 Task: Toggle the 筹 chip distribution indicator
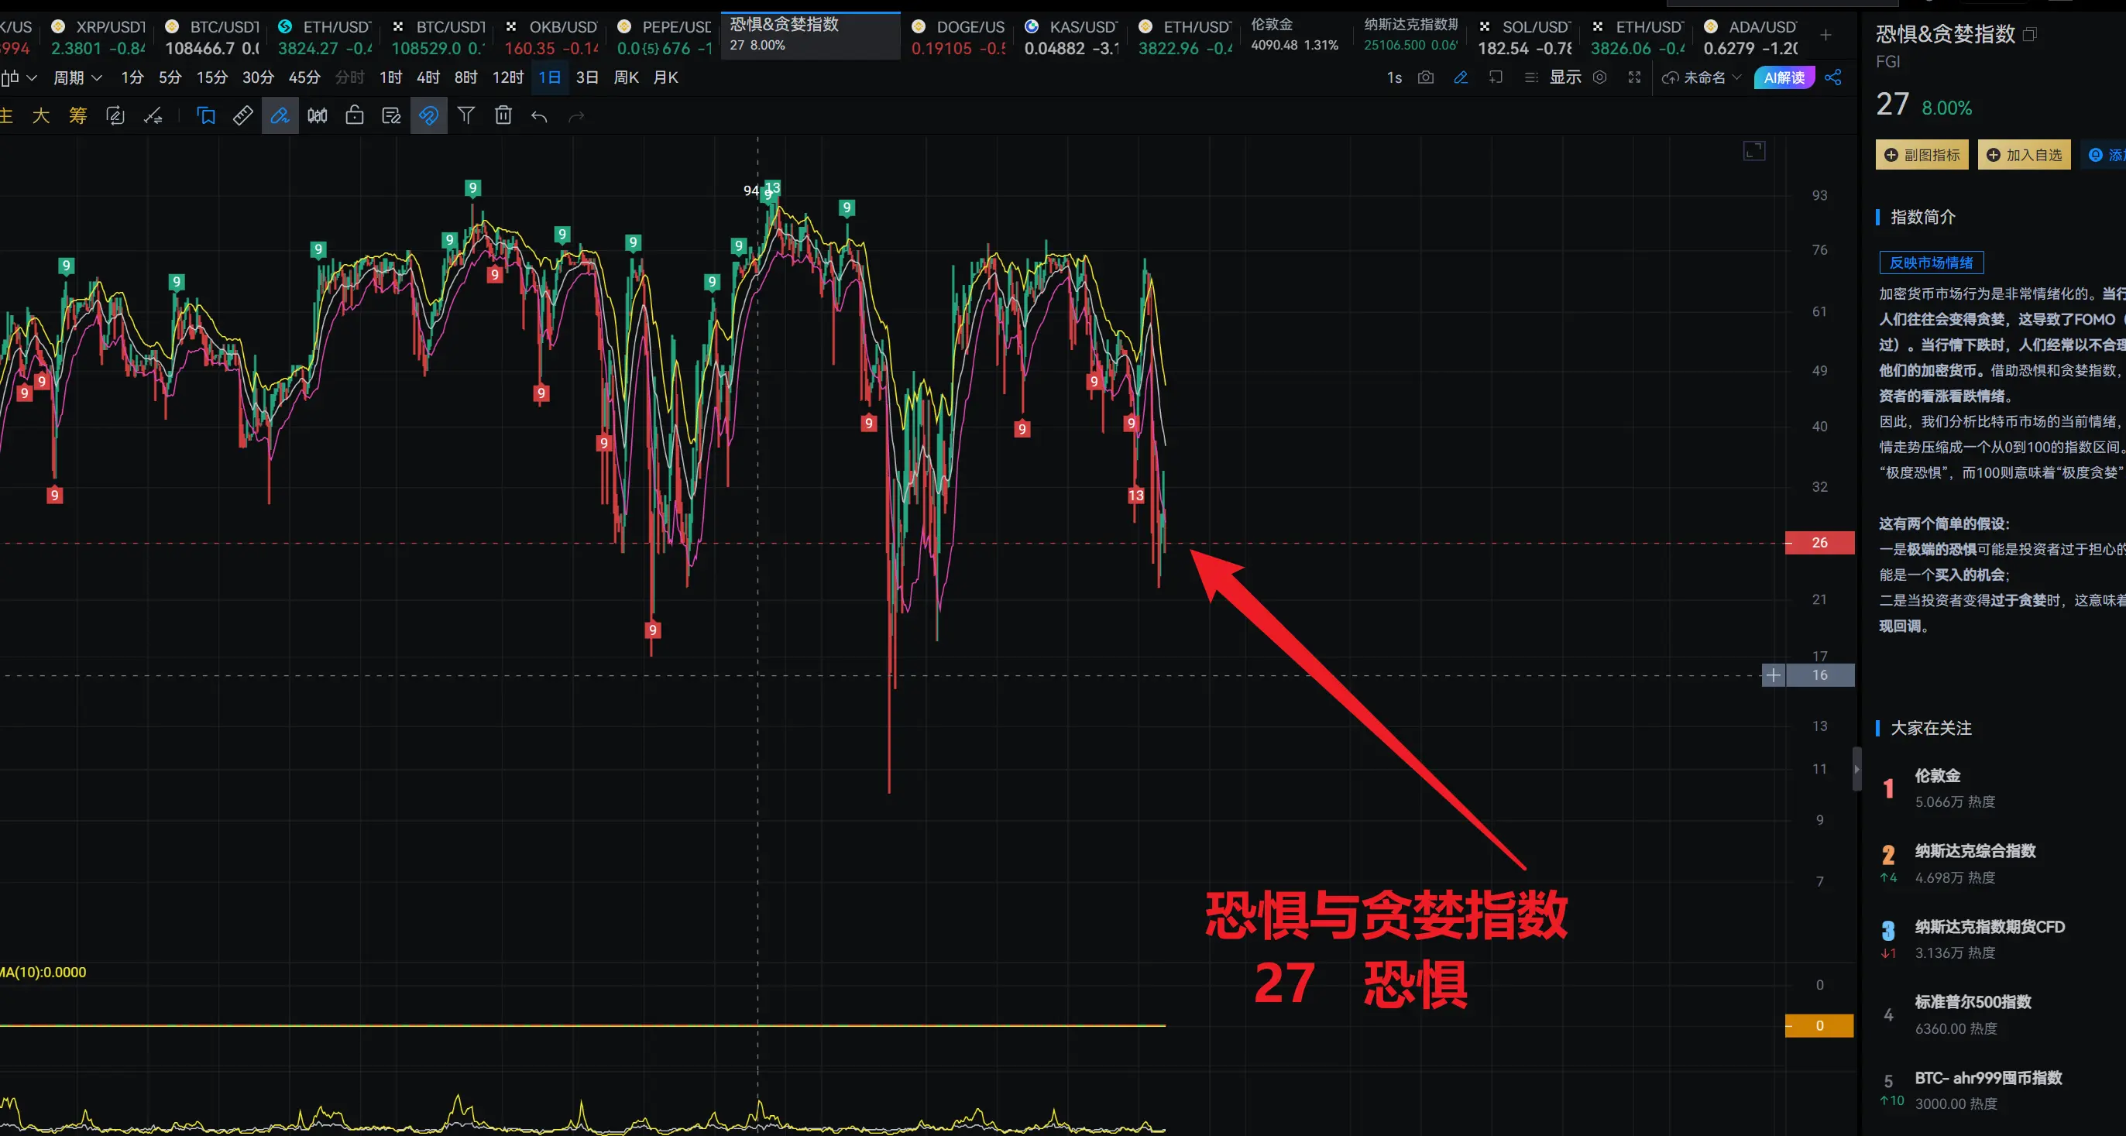point(77,116)
